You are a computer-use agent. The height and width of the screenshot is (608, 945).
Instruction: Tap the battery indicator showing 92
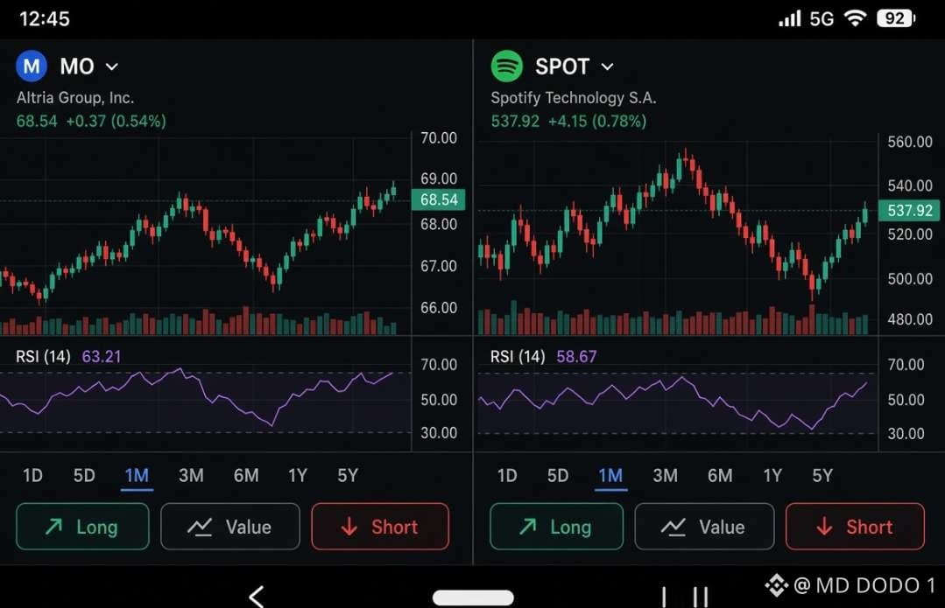[896, 18]
